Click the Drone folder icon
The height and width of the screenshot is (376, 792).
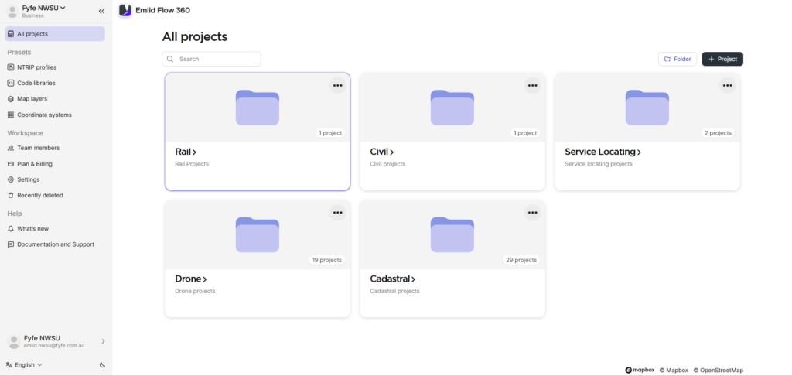coord(258,235)
